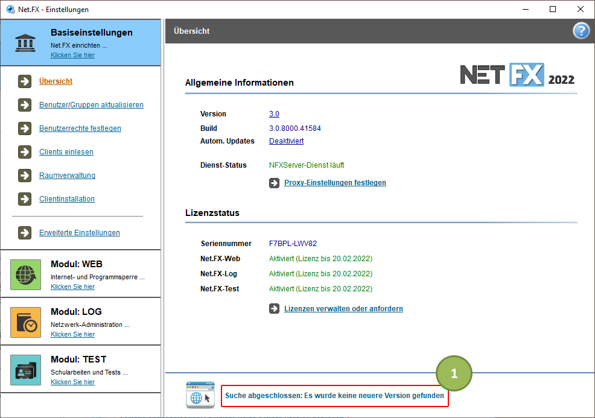The height and width of the screenshot is (418, 595).
Task: Click the Net.FX-Web license status text
Action: point(320,259)
